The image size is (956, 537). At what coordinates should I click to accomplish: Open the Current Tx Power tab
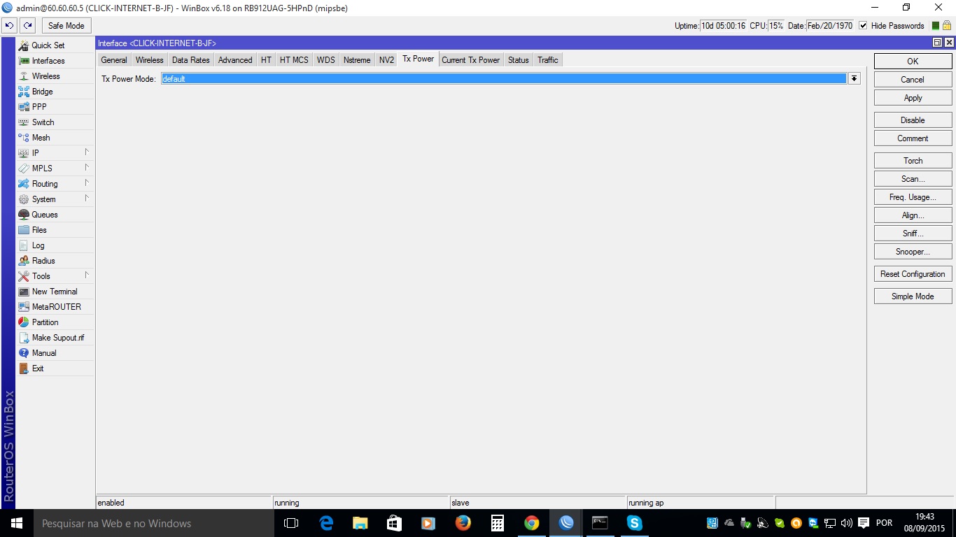tap(471, 60)
